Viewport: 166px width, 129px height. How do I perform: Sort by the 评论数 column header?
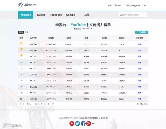click(x=104, y=38)
